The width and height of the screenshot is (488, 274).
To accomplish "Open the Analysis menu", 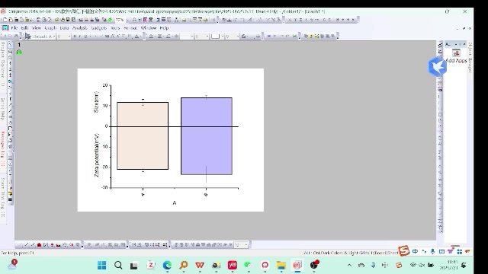I will (79, 28).
